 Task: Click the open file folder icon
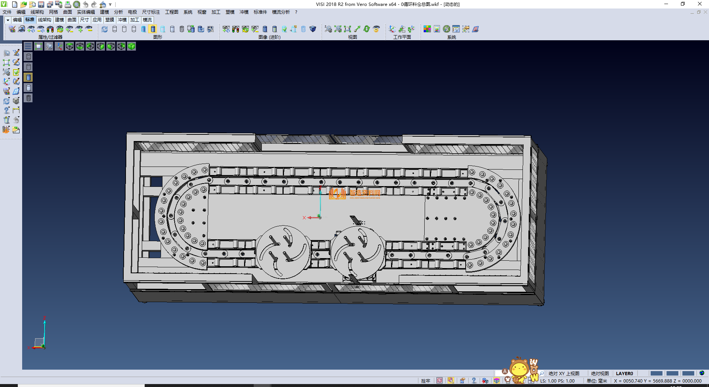pos(23,4)
